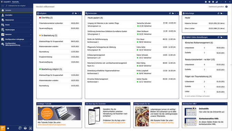
Task: Click the Ressourcen sidebar icon
Action: tap(3, 20)
